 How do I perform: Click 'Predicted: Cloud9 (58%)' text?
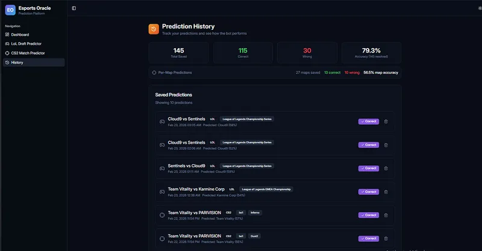coord(220,125)
